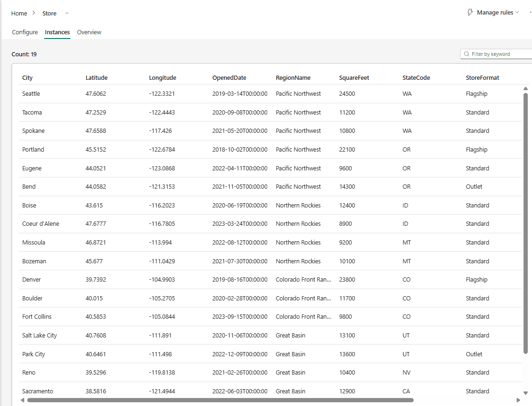Select the Spokane city cell

tap(33, 131)
